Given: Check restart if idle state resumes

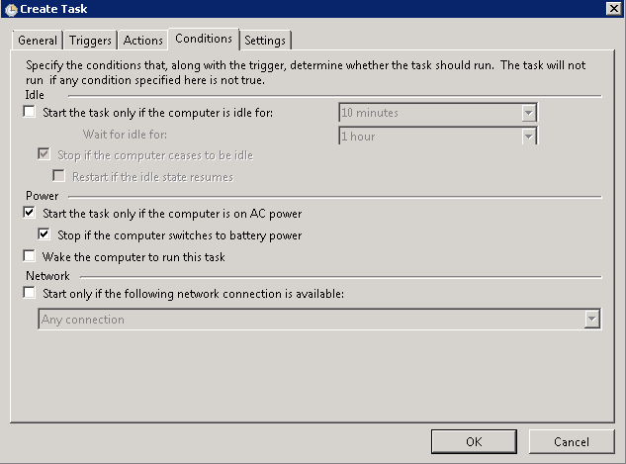Looking at the screenshot, I should [x=58, y=177].
